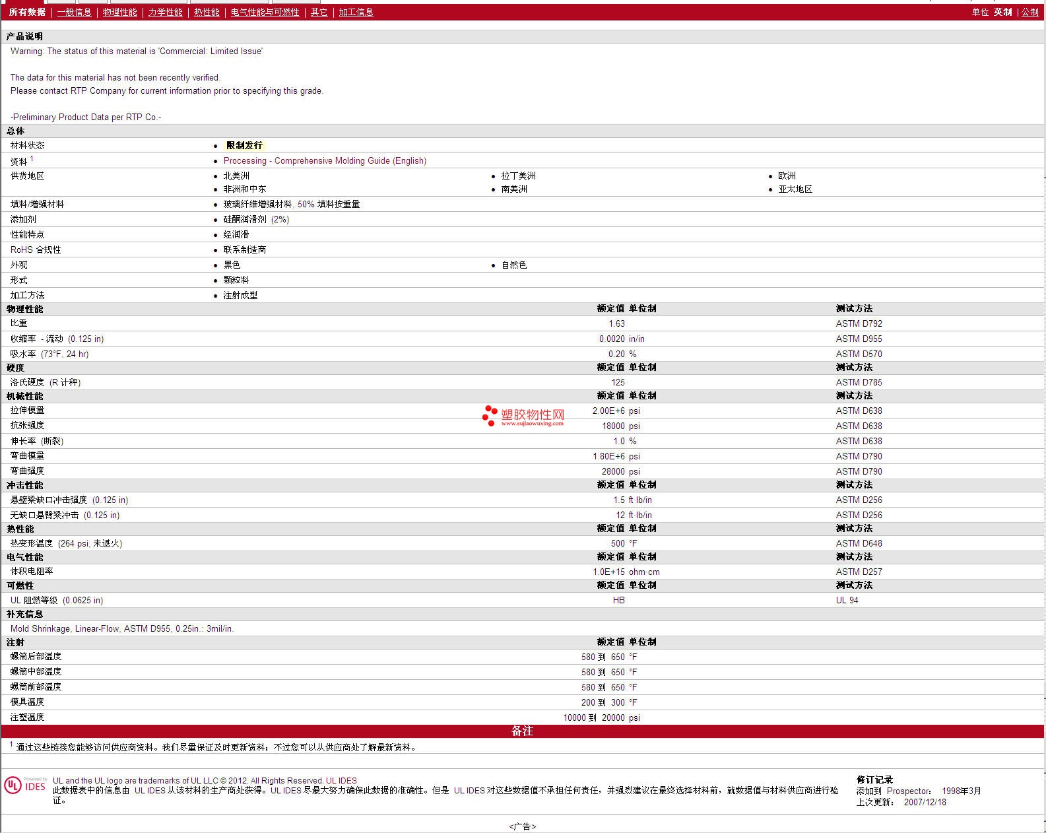Select 英制 units
This screenshot has height=833, width=1046.
[1002, 12]
